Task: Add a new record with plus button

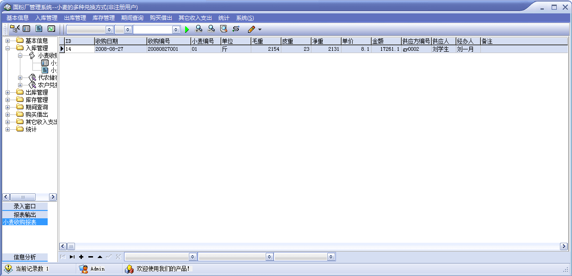Action: pyautogui.click(x=81, y=257)
